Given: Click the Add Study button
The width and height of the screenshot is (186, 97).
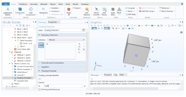Looking at the screenshot, I should (130, 14).
